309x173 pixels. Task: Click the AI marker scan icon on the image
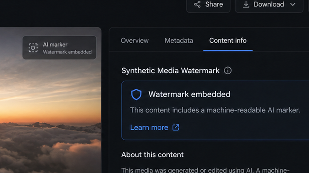[x=33, y=48]
